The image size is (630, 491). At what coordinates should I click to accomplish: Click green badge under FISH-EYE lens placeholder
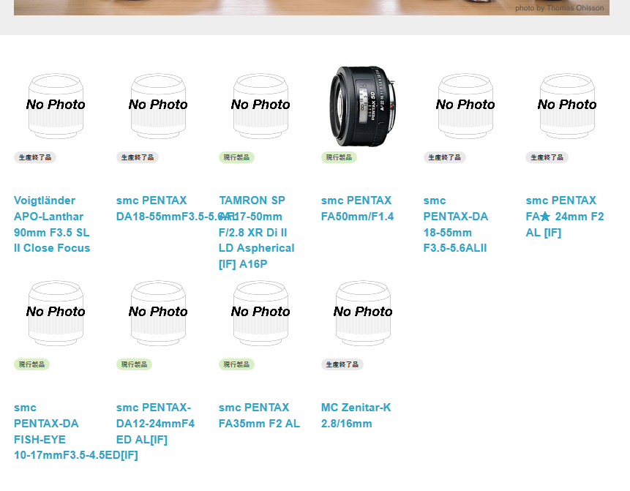(x=31, y=364)
